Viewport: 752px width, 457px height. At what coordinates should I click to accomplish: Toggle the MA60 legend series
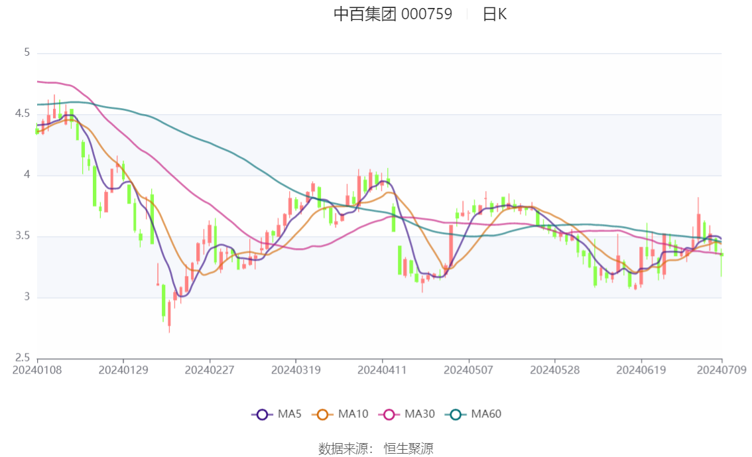[473, 414]
